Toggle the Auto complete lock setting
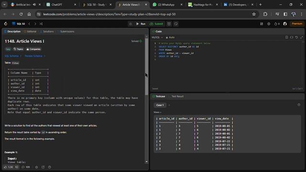306x172 pixels. tap(170, 37)
